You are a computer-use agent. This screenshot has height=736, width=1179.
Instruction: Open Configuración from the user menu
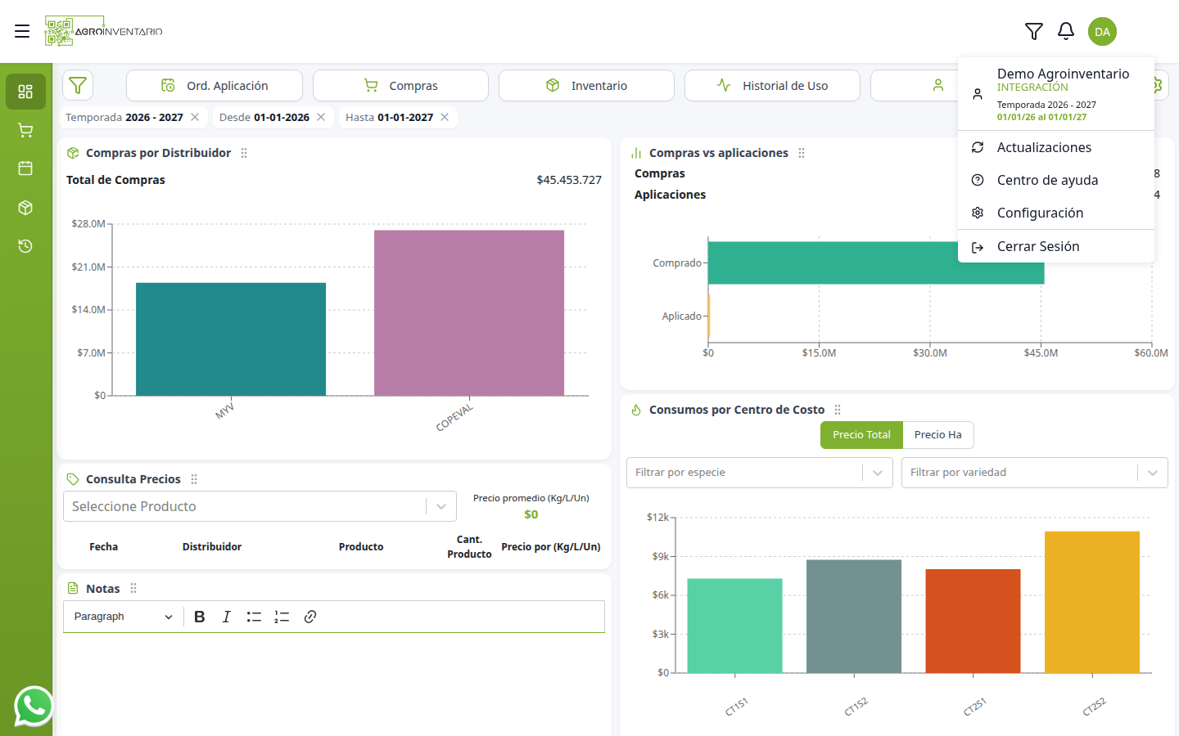point(1056,213)
